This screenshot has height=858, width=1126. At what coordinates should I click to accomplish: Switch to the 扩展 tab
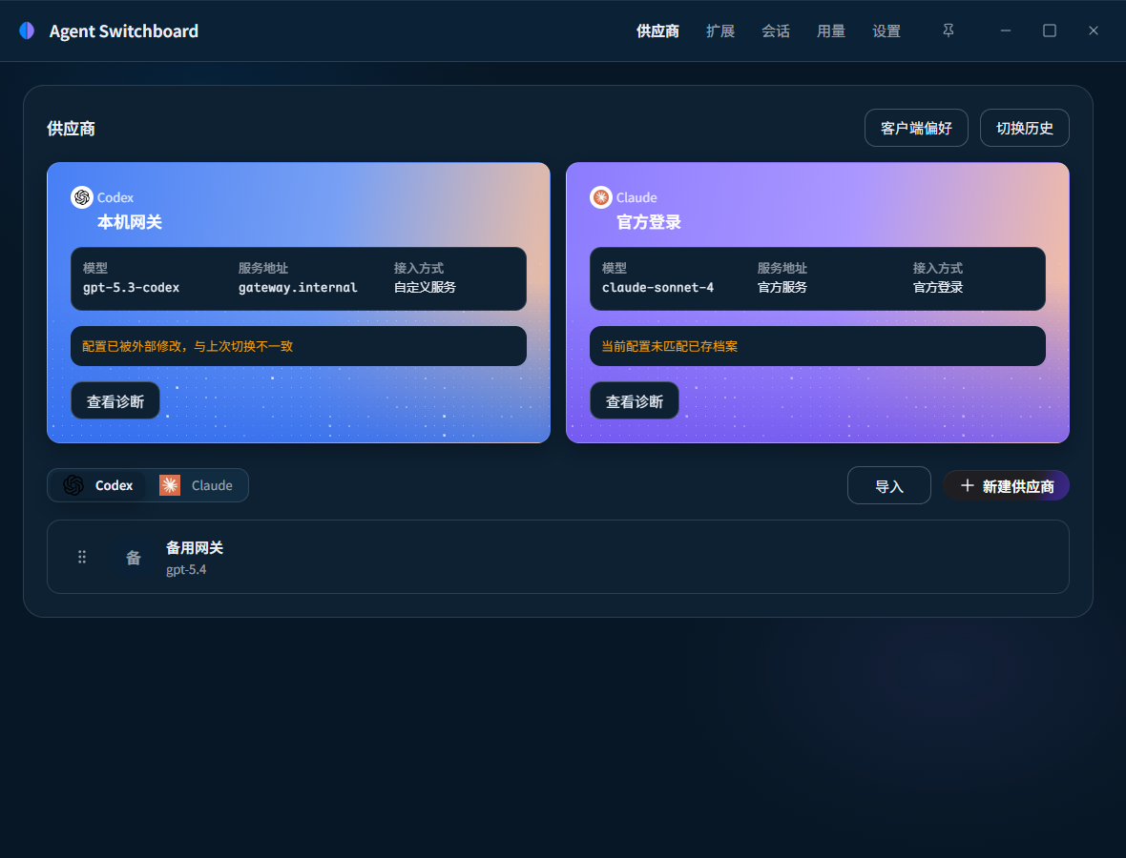point(720,31)
